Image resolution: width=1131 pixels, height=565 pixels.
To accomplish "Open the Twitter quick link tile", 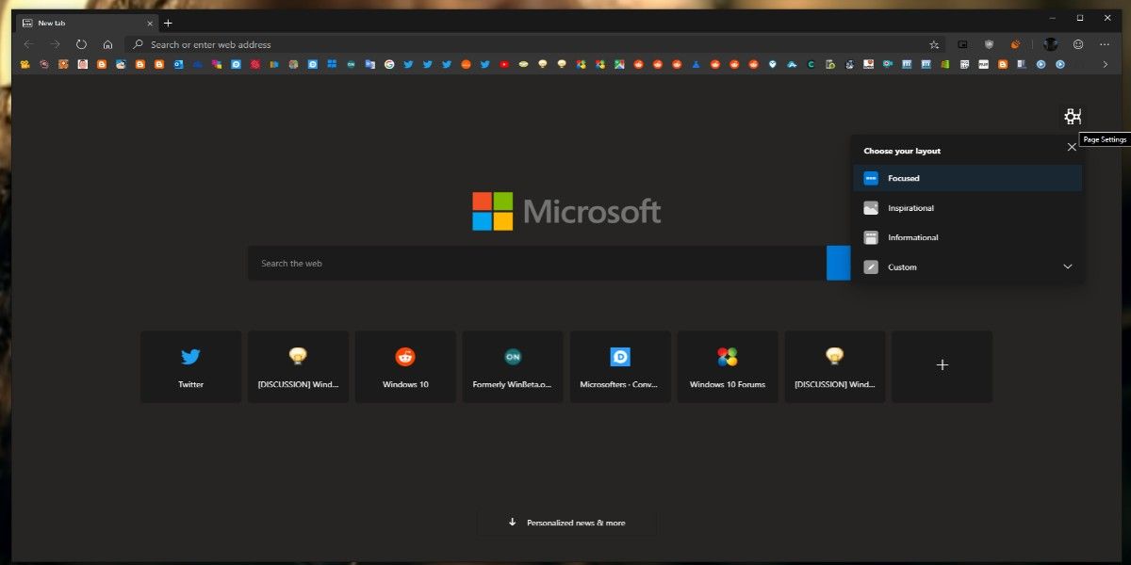I will click(190, 366).
